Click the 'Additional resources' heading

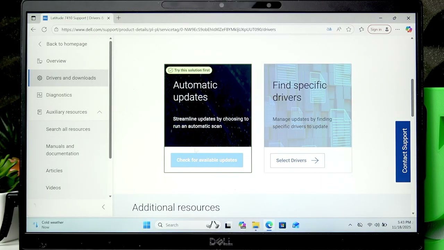(x=176, y=207)
